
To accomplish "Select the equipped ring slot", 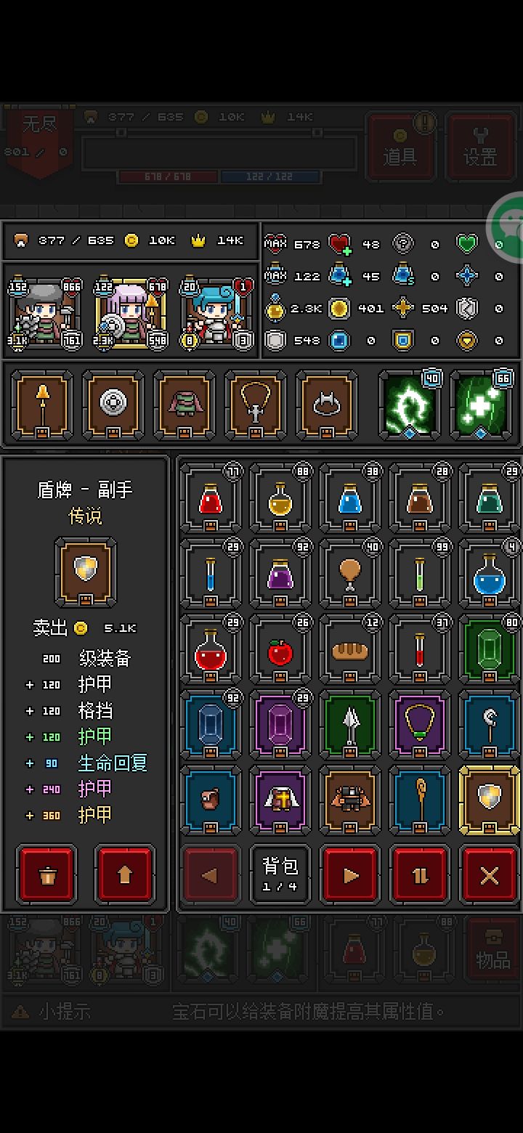I will 327,404.
